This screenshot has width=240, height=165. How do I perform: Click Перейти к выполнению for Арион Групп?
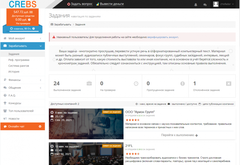(179, 135)
